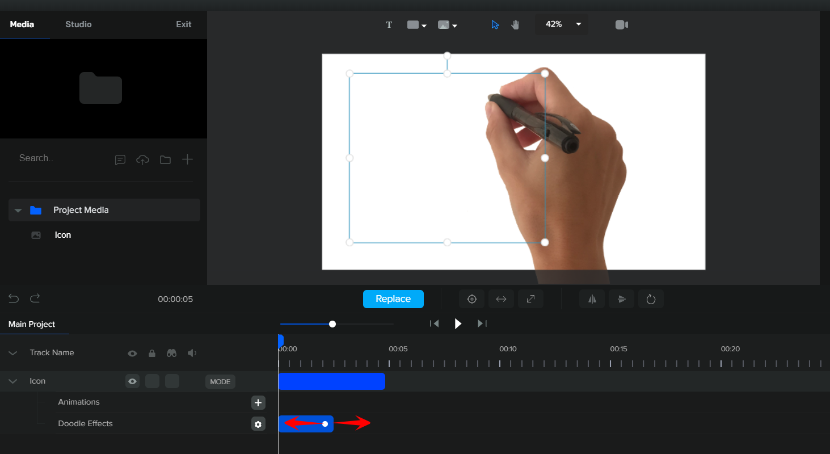Click the Exit button

tap(184, 24)
